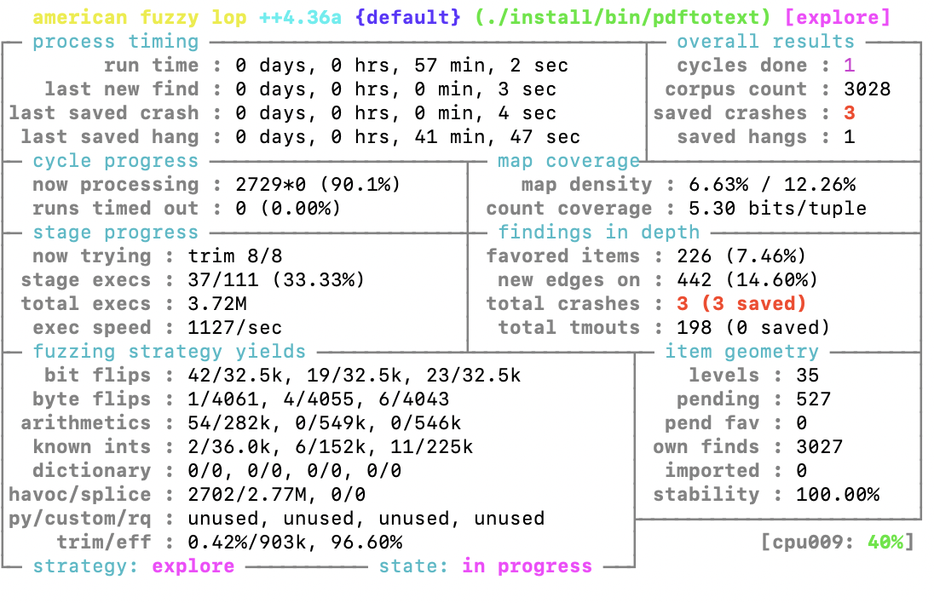Select known ints values "2/36.0k, 6/152k, 11/225k"
The height and width of the screenshot is (603, 934).
point(331,446)
